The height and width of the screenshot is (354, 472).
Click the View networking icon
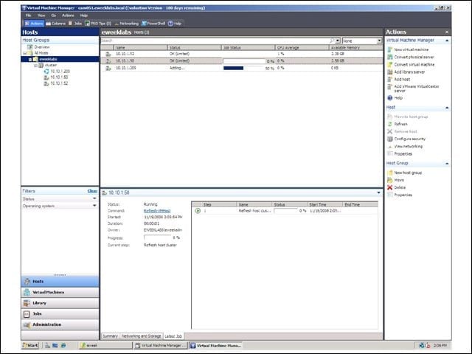pyautogui.click(x=390, y=146)
